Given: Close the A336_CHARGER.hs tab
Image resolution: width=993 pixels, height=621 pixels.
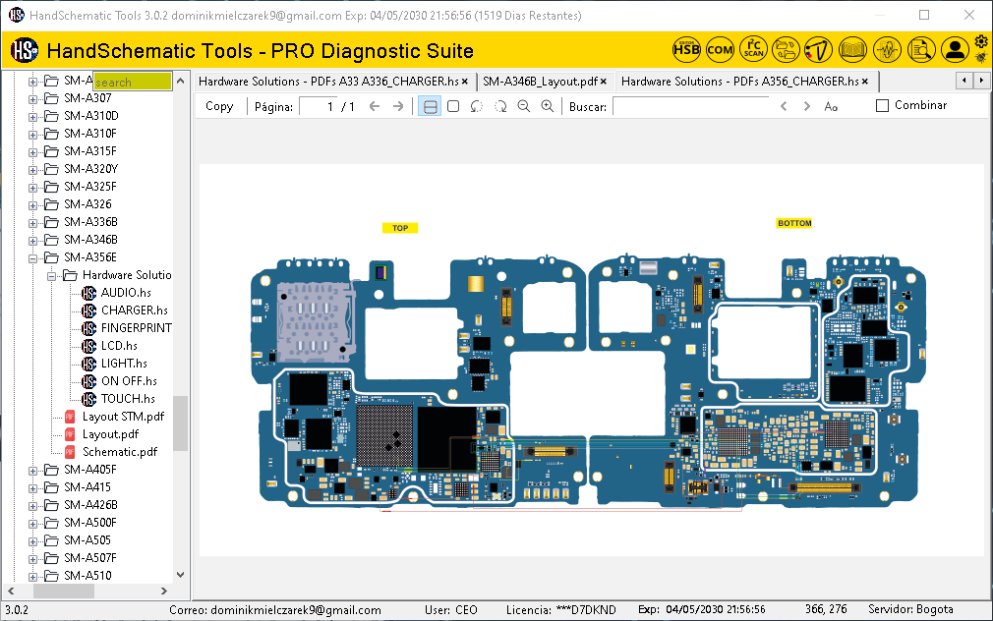Looking at the screenshot, I should [465, 82].
